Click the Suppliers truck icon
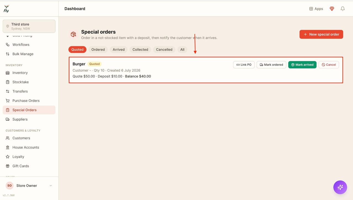Image resolution: width=353 pixels, height=200 pixels. (x=7, y=119)
